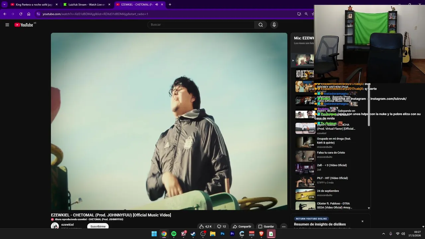Click the search magnifier button
The height and width of the screenshot is (239, 425).
261,25
